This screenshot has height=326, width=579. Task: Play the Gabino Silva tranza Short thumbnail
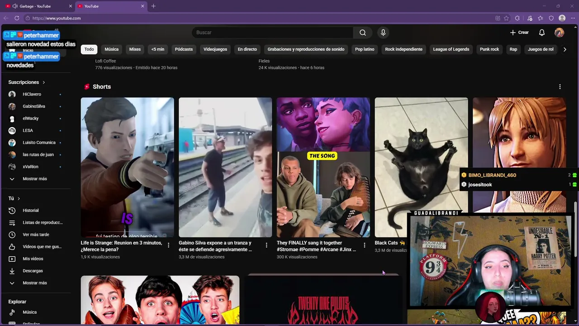pyautogui.click(x=225, y=167)
